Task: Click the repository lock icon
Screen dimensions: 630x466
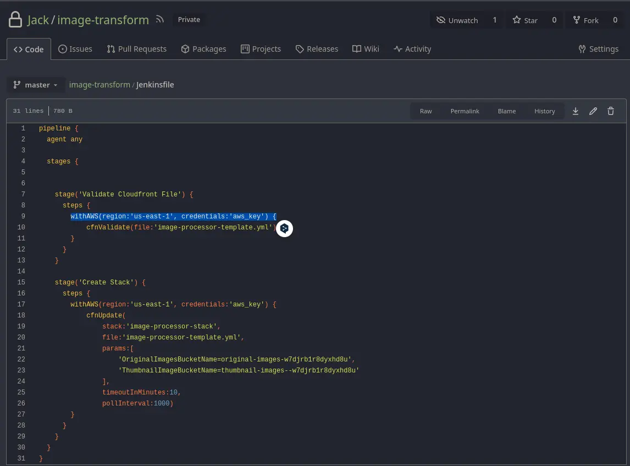Action: tap(15, 19)
